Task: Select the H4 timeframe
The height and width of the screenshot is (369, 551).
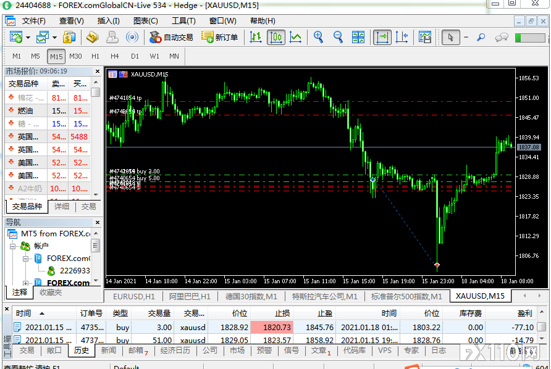Action: pos(114,56)
